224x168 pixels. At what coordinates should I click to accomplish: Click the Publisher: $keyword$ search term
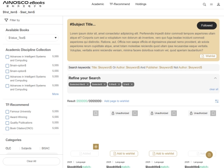tap(159, 68)
